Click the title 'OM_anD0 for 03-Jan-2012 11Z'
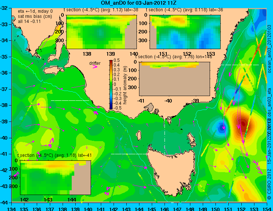 coord(139,3)
